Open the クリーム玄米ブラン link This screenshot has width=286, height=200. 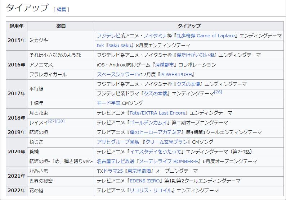(x=166, y=142)
